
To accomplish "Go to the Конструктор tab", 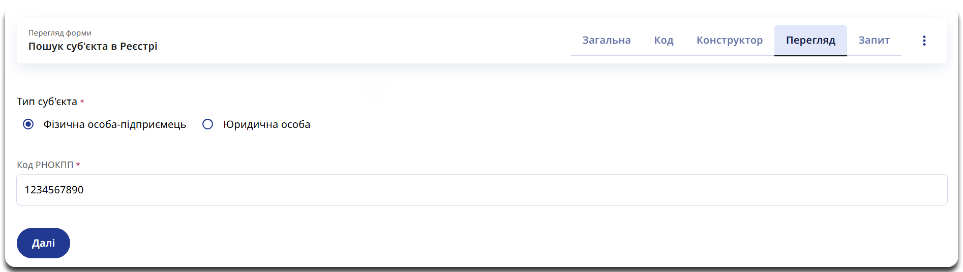I will (x=729, y=40).
